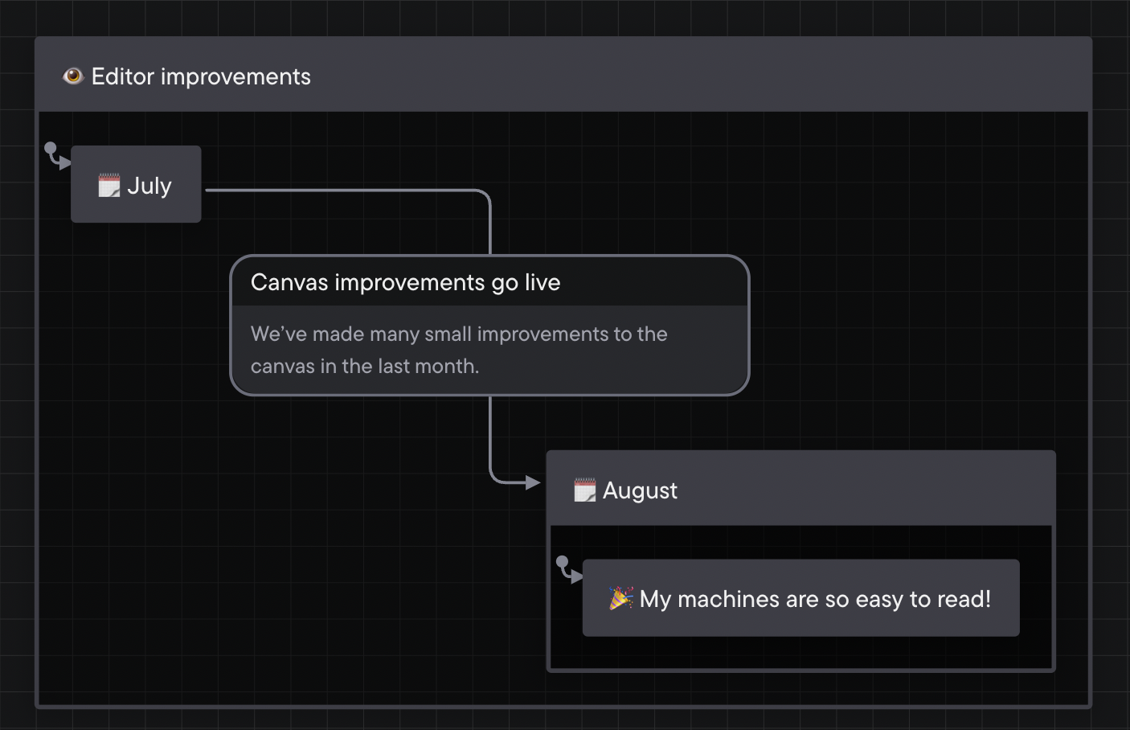Viewport: 1130px width, 730px height.
Task: Expand the Editor improvements machine title bar
Action: click(563, 73)
